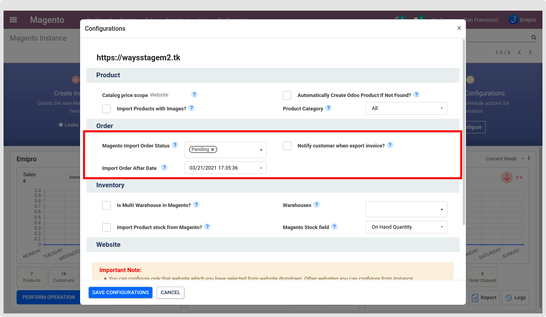Show help for Notify customer when export invoice
Image resolution: width=546 pixels, height=317 pixels.
click(390, 145)
